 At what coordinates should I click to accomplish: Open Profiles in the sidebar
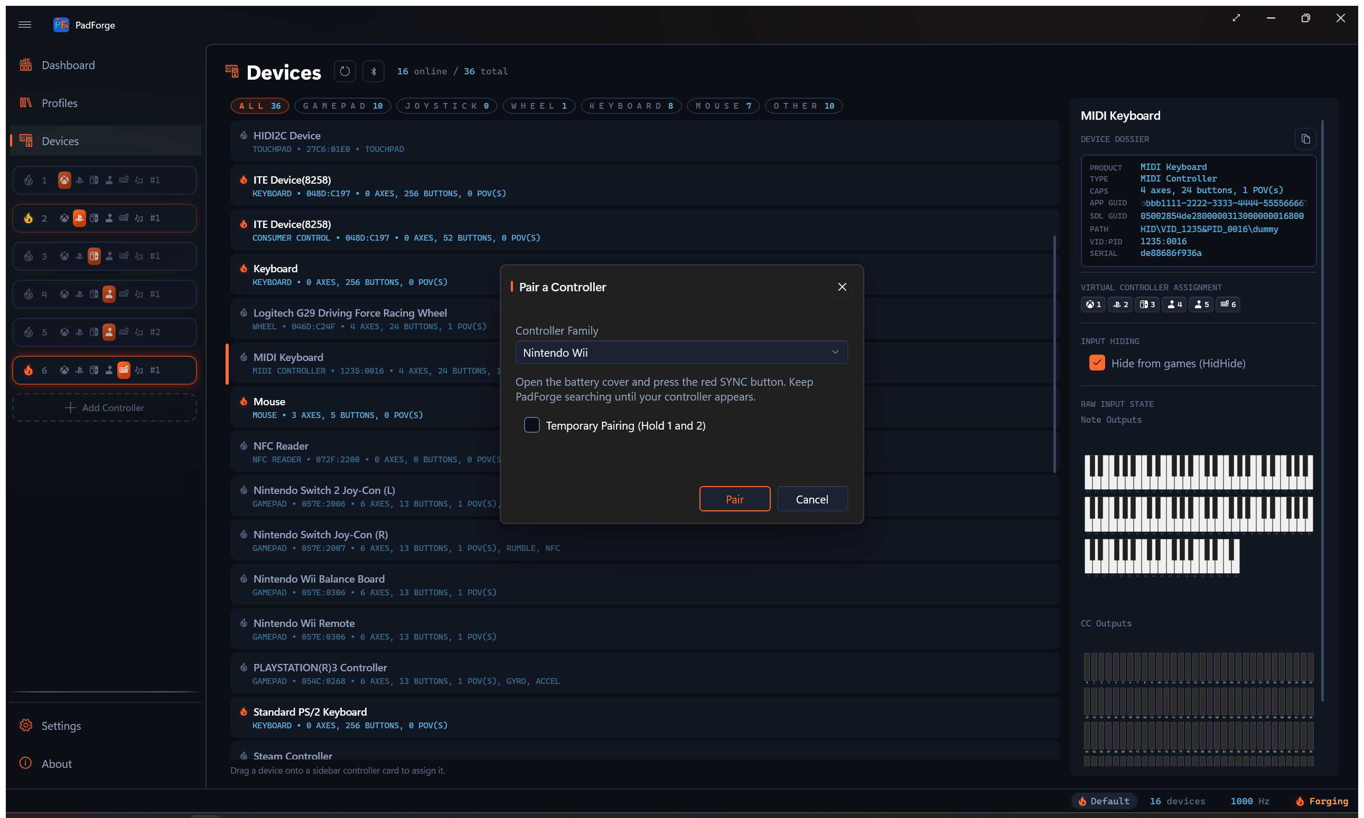[105, 103]
